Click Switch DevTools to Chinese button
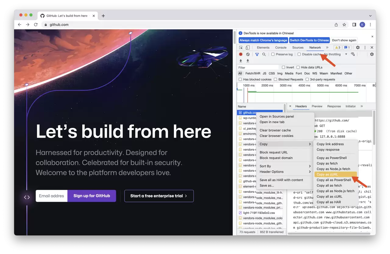 (309, 40)
